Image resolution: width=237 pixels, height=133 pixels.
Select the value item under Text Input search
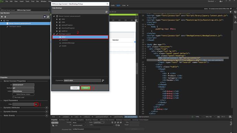[80, 37]
